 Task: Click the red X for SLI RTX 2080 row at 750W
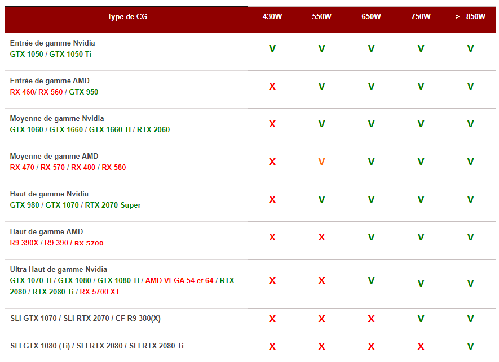[x=421, y=347]
